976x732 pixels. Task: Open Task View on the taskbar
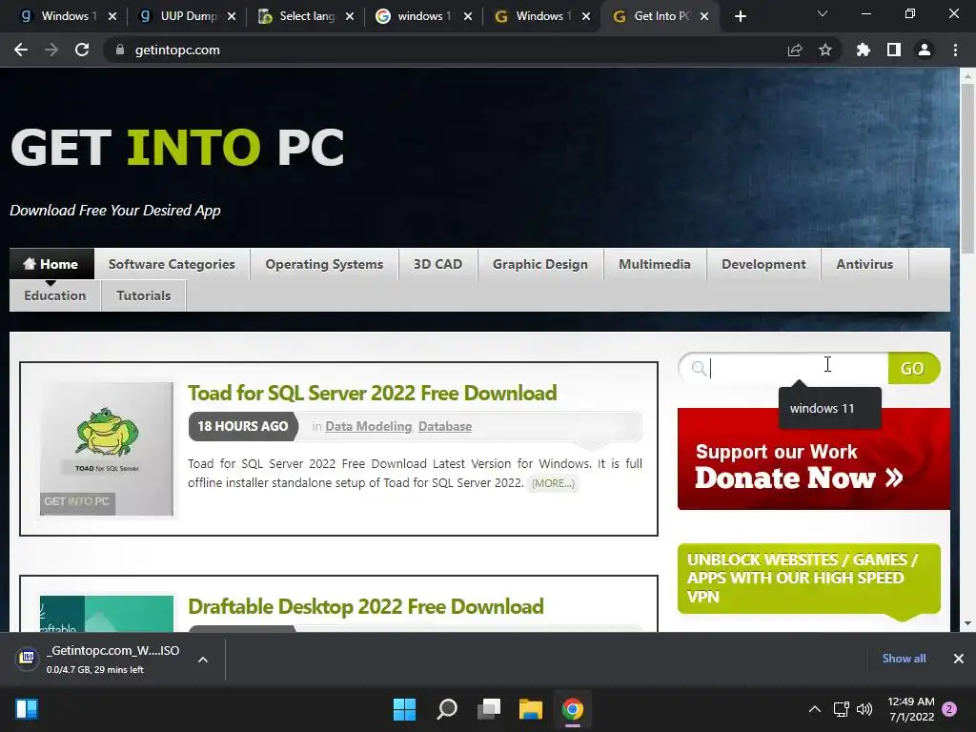(x=489, y=709)
